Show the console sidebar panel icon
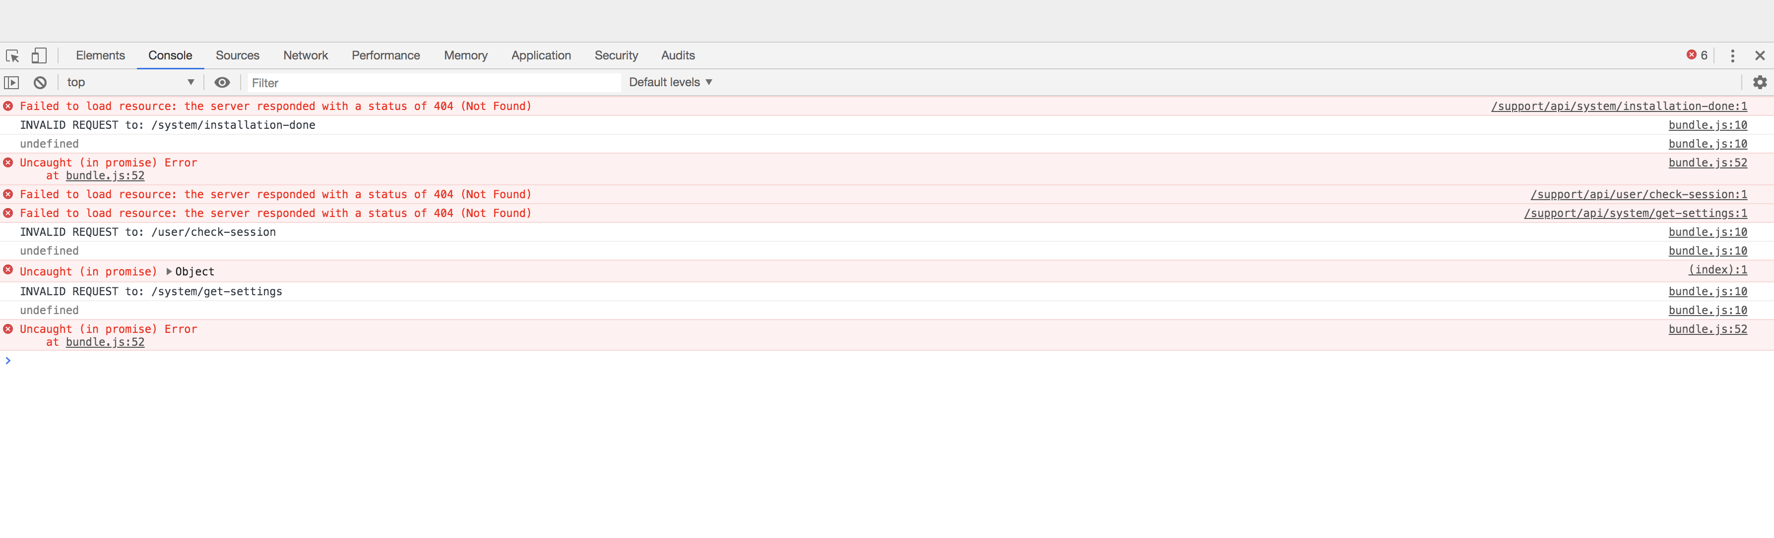 (x=12, y=83)
